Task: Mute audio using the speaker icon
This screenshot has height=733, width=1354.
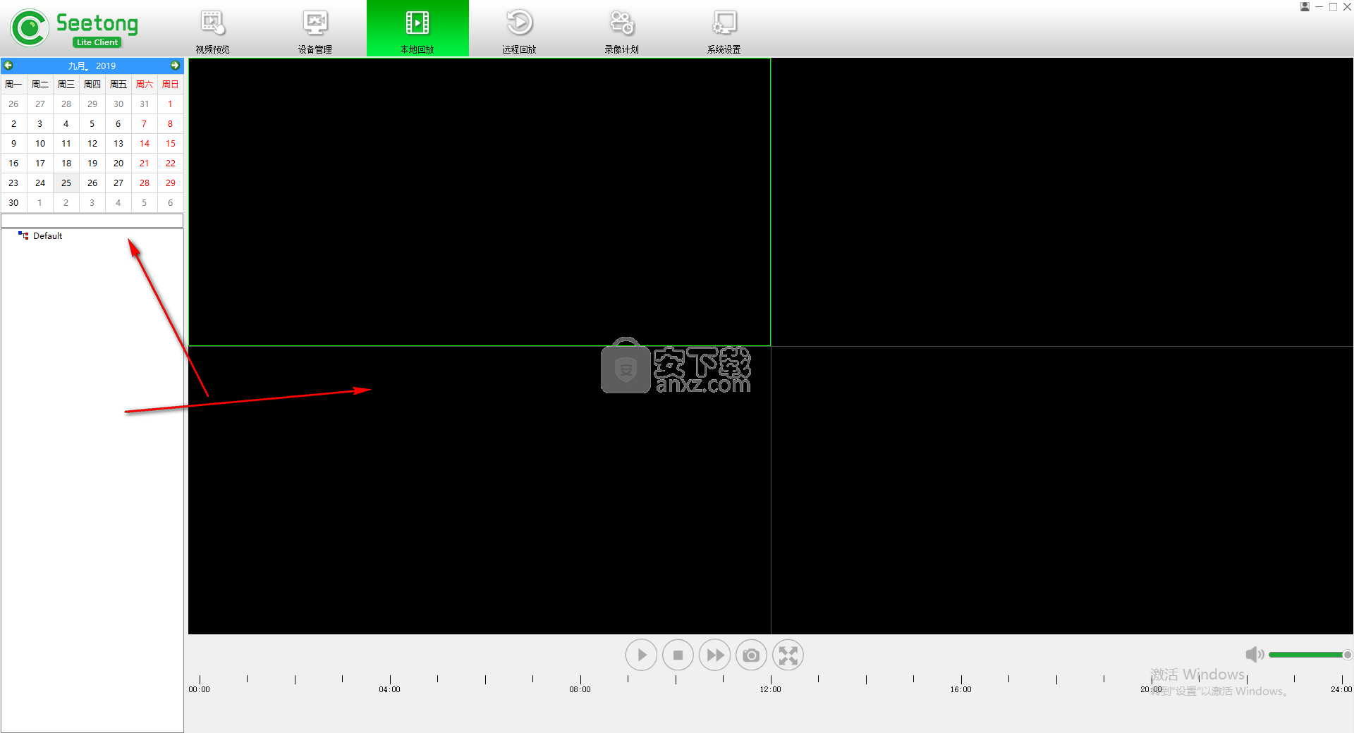Action: (1255, 655)
